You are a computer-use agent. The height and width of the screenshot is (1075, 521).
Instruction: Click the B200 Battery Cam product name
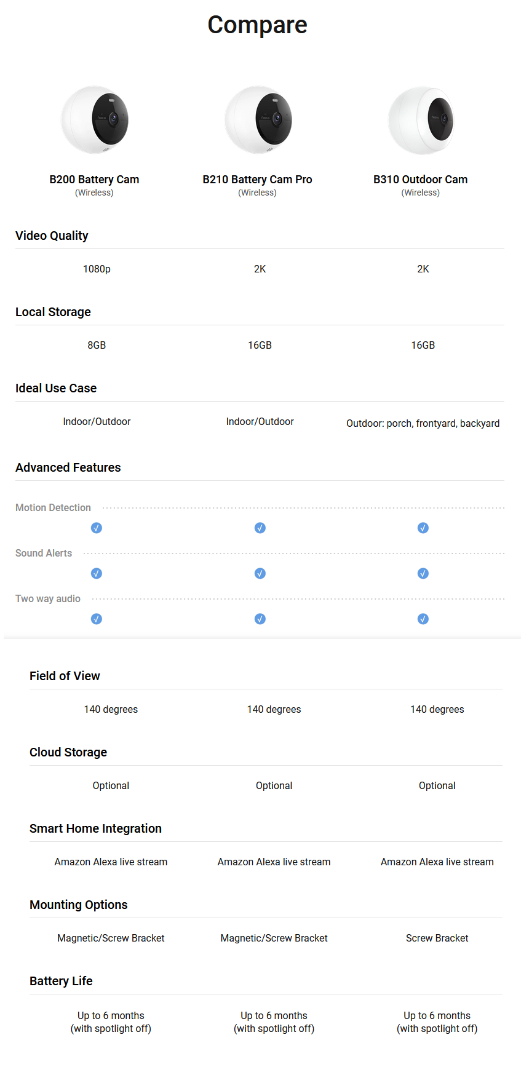point(94,180)
